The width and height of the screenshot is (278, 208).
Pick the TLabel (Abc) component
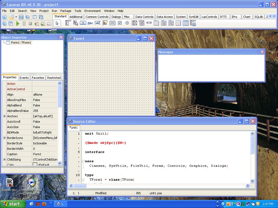[90, 23]
